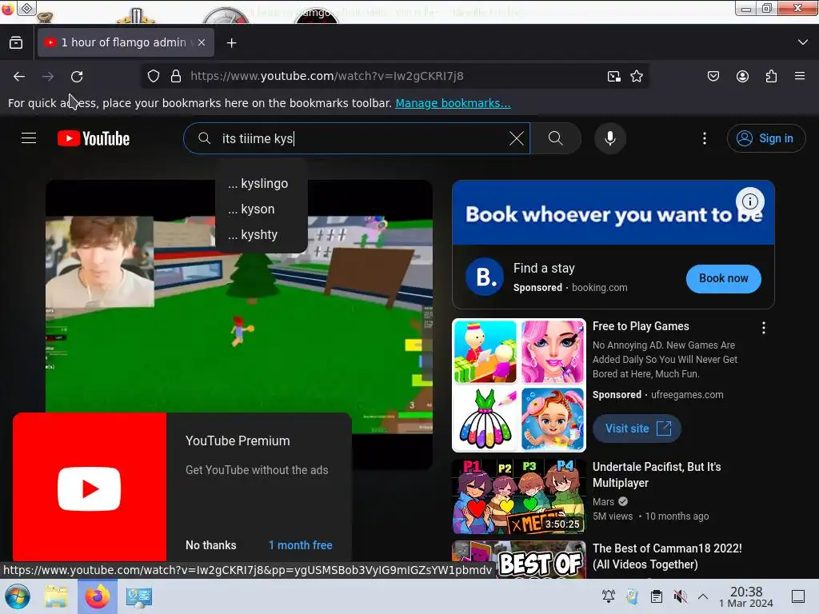Select the 'kyson' search suggestion
Screen dimensions: 819x614
point(262,209)
